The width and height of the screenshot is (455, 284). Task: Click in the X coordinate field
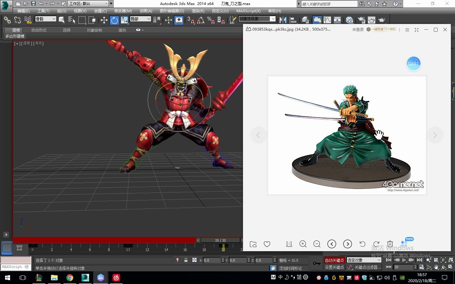click(212, 260)
